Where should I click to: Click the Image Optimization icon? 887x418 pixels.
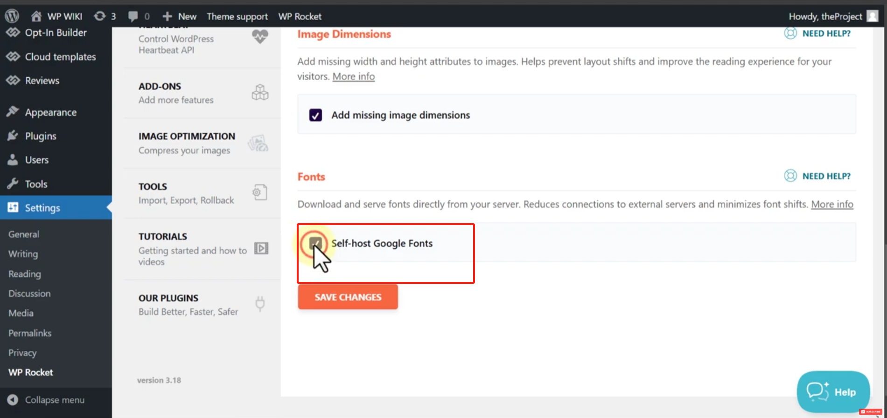(258, 143)
